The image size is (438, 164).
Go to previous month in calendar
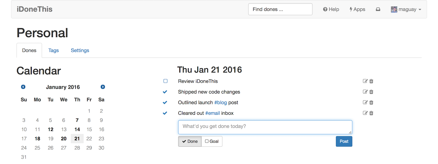point(23,87)
